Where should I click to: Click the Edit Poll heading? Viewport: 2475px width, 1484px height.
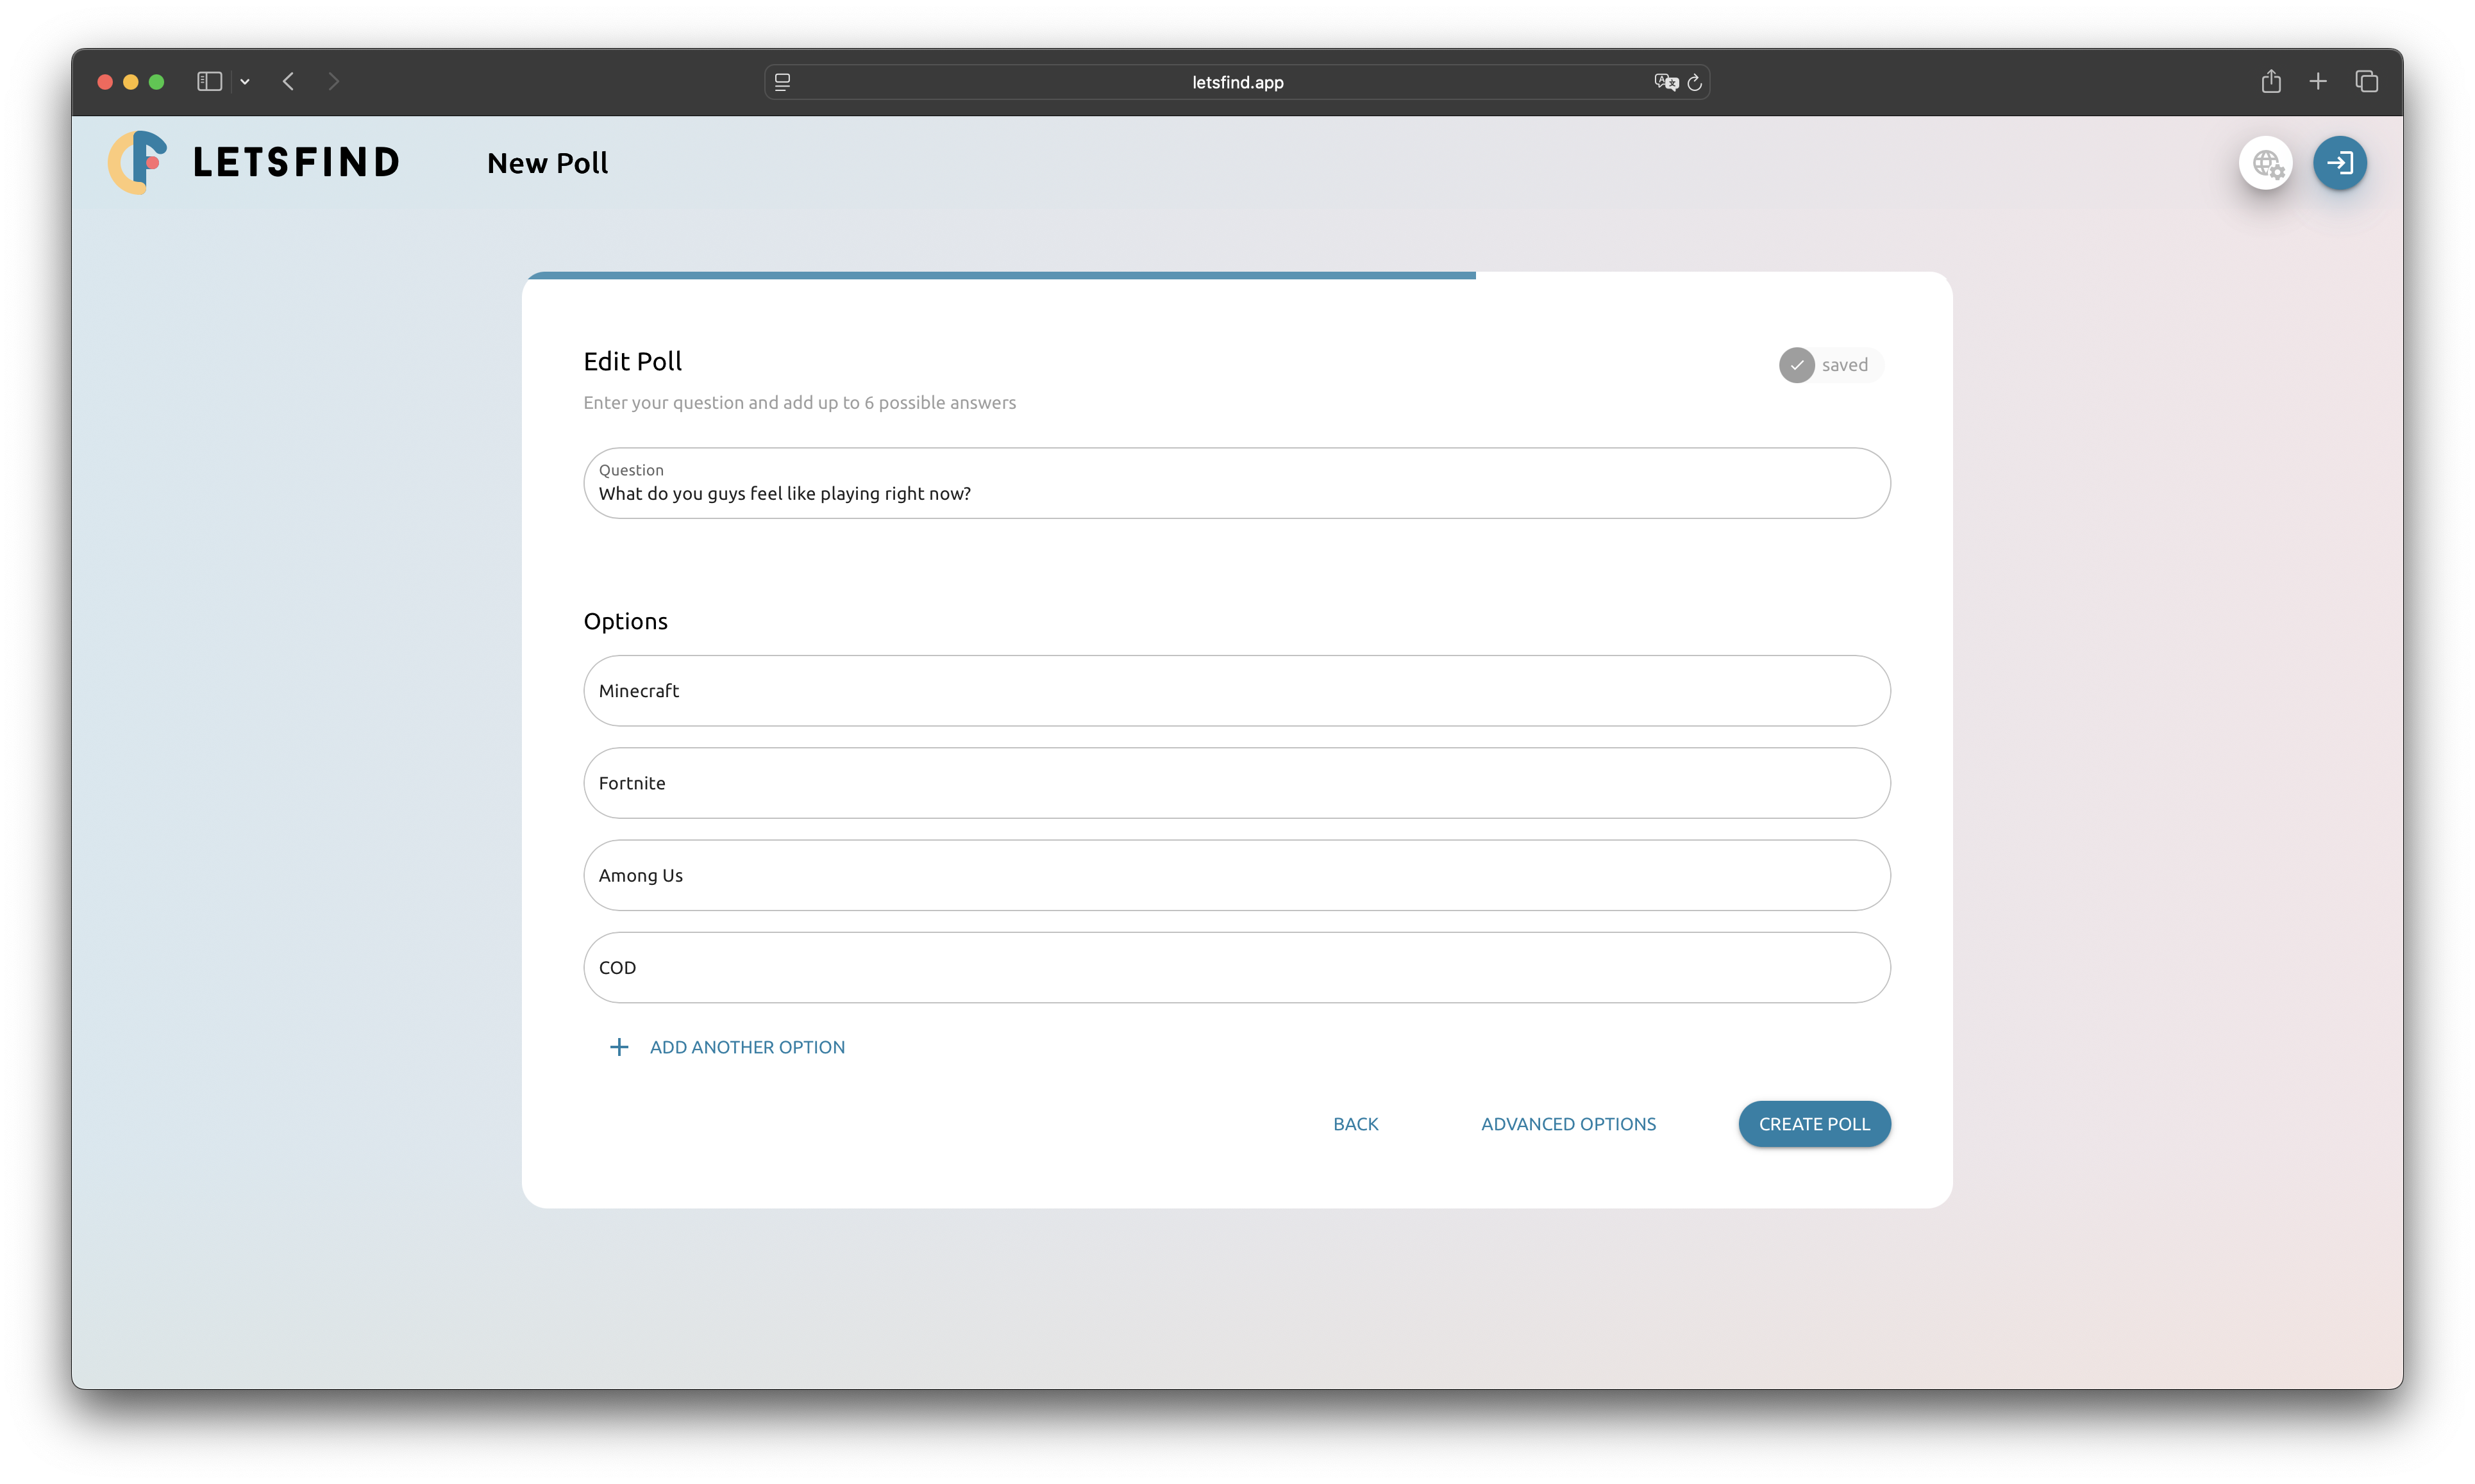click(x=632, y=361)
